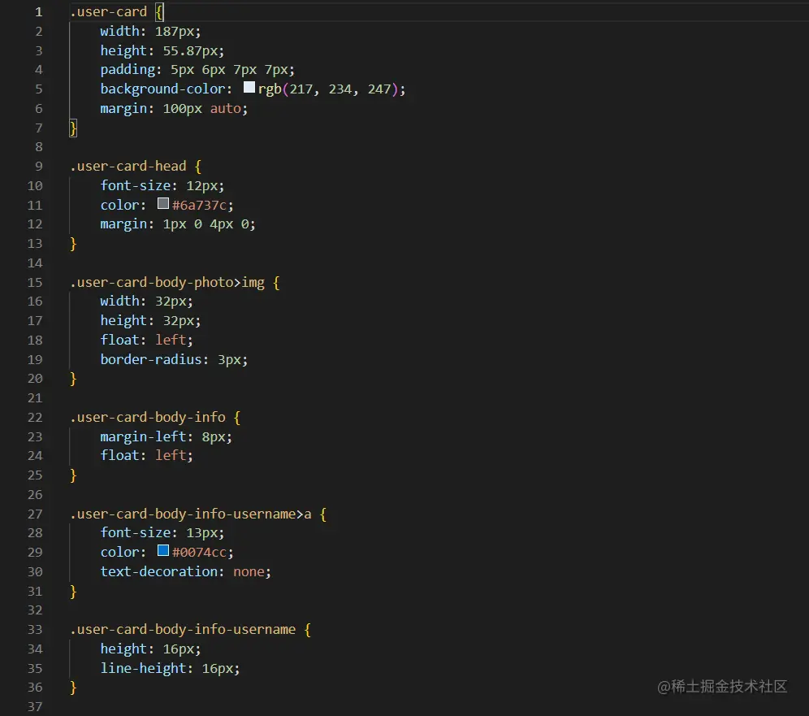Click .user-card-body-info-username selector on line 33
809x716 pixels.
(183, 629)
